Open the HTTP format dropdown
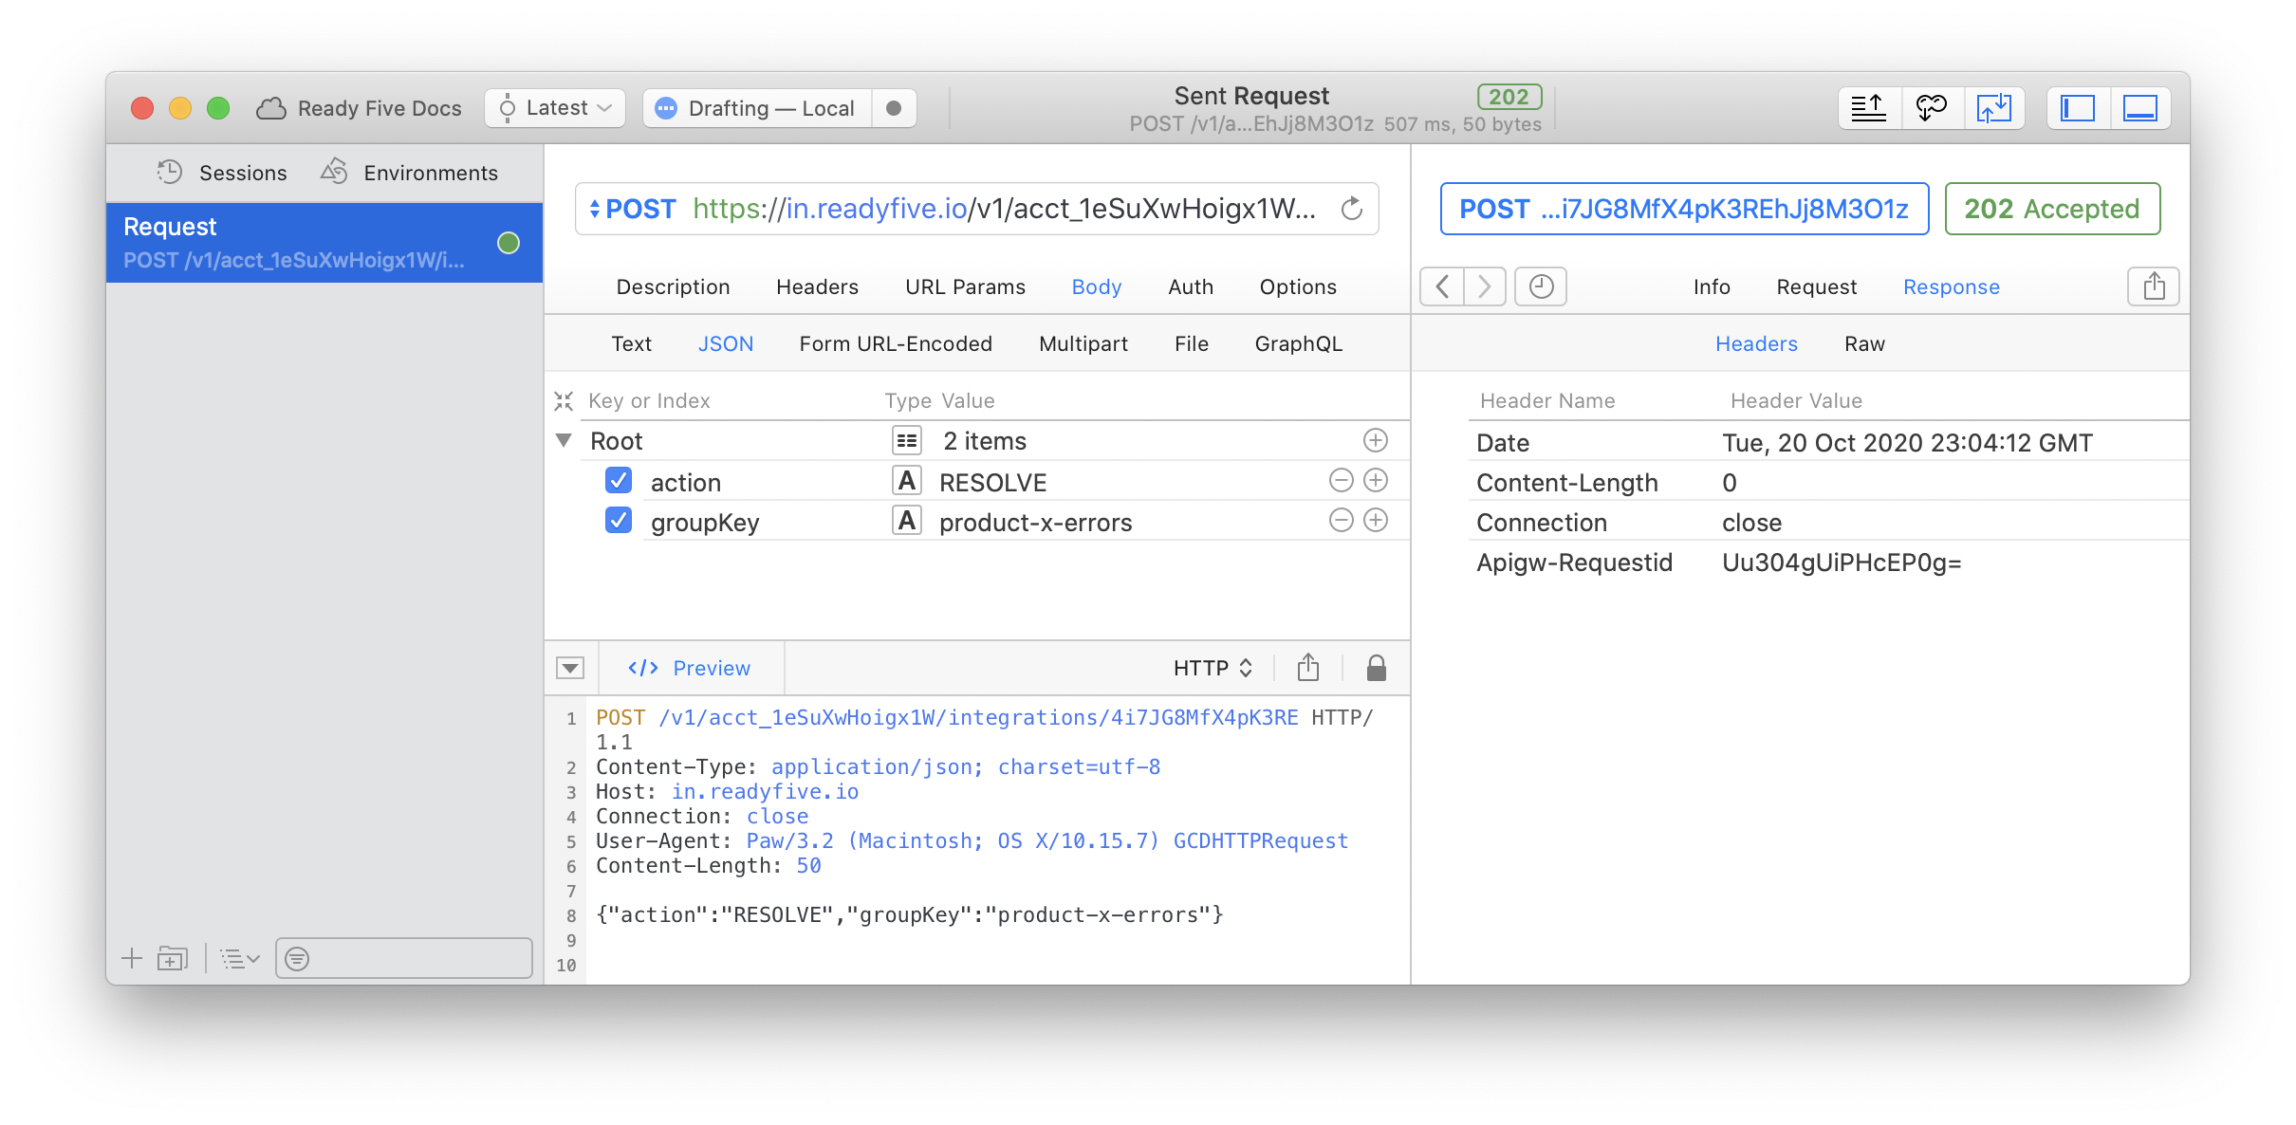 tap(1213, 668)
